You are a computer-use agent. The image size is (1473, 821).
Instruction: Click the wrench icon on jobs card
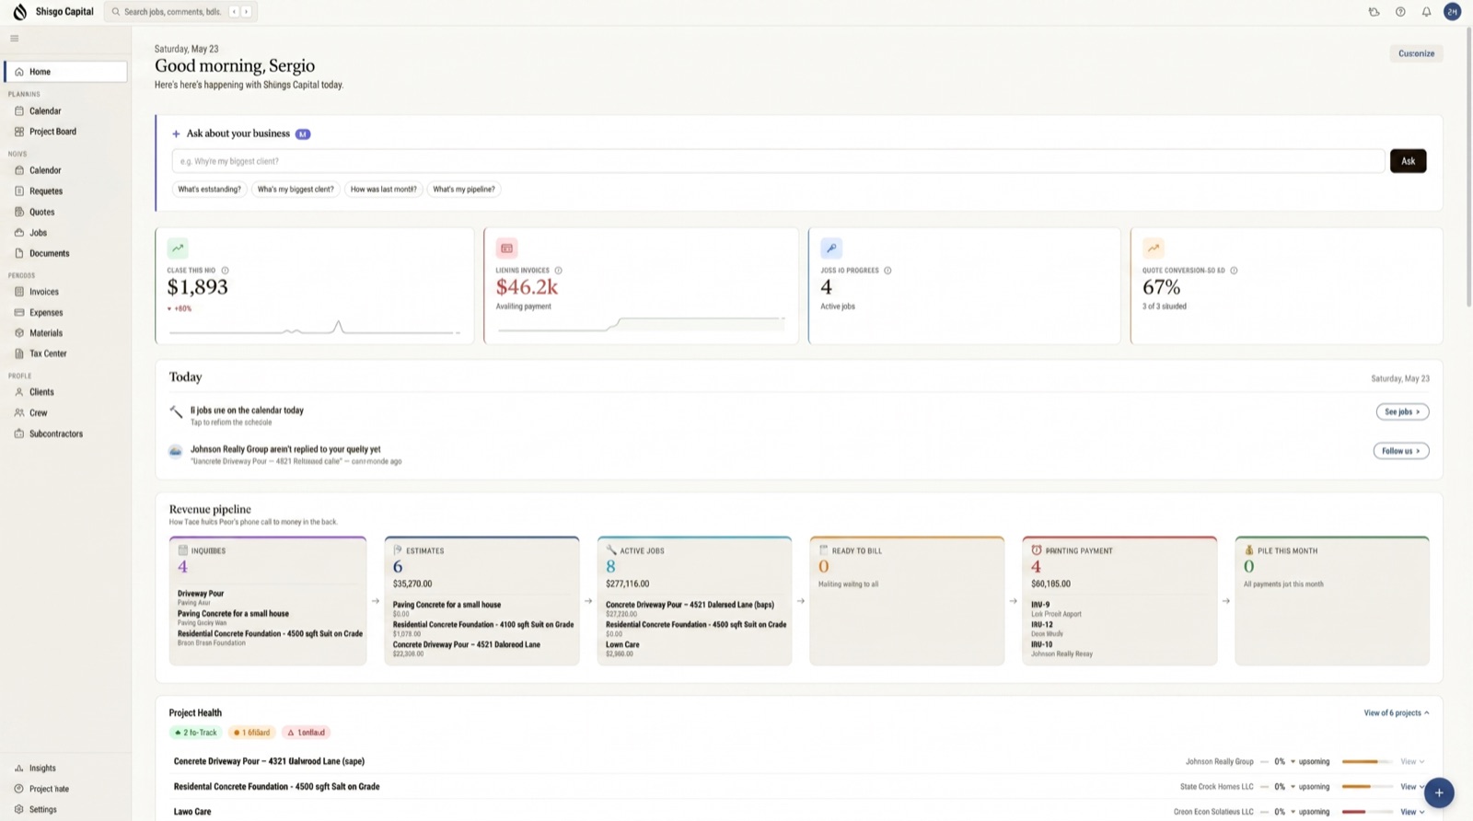pos(831,249)
